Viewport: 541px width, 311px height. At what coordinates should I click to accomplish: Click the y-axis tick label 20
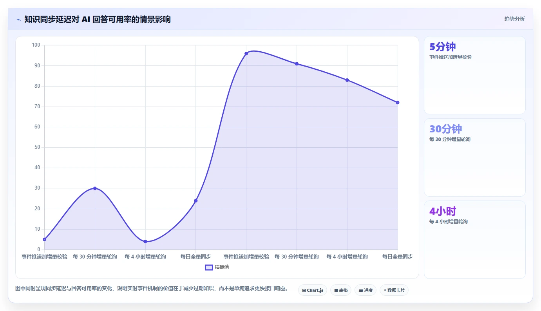[38, 209]
